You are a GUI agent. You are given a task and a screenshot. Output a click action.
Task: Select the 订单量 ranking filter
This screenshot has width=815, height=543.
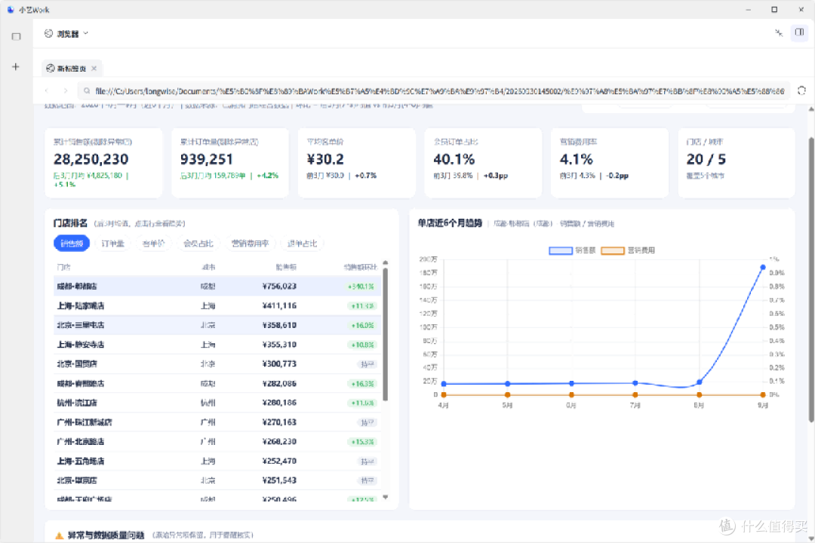click(112, 243)
